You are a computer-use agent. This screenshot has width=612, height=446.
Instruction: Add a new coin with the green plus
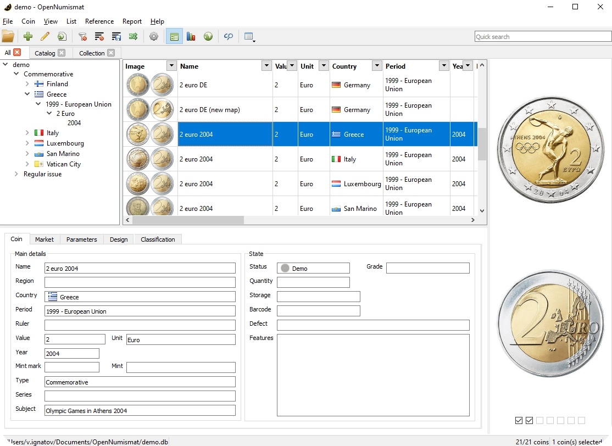[x=27, y=37]
